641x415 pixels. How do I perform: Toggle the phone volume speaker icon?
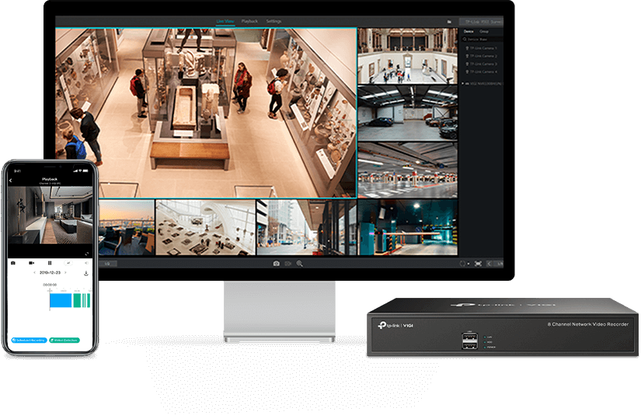(86, 263)
